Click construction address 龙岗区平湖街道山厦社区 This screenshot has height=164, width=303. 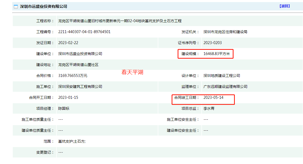click(x=78, y=65)
